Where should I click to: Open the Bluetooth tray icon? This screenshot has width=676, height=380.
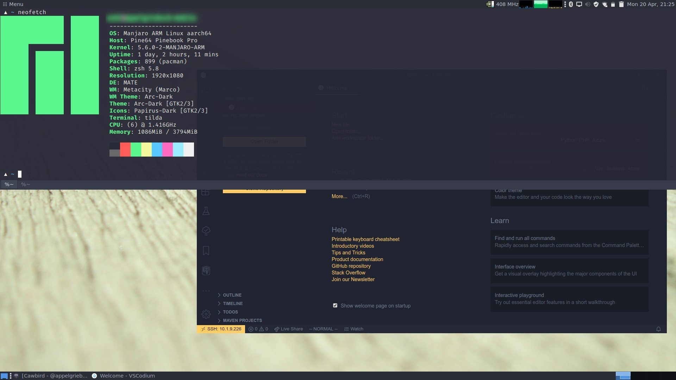coord(571,4)
